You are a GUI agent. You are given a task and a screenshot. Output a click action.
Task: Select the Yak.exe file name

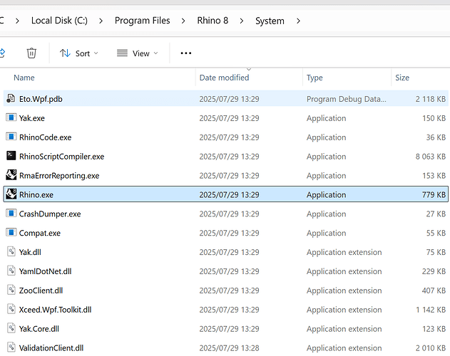point(32,118)
